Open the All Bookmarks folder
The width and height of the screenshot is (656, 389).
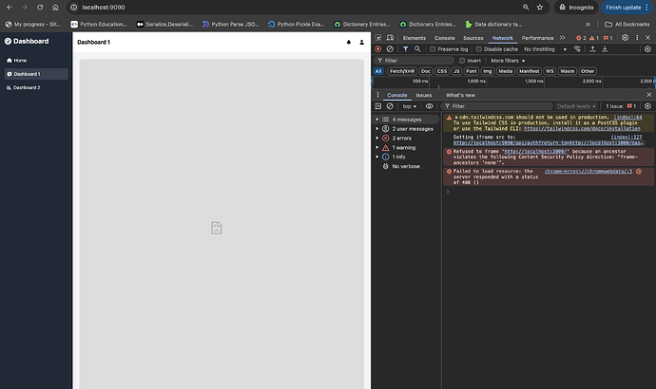coord(627,25)
